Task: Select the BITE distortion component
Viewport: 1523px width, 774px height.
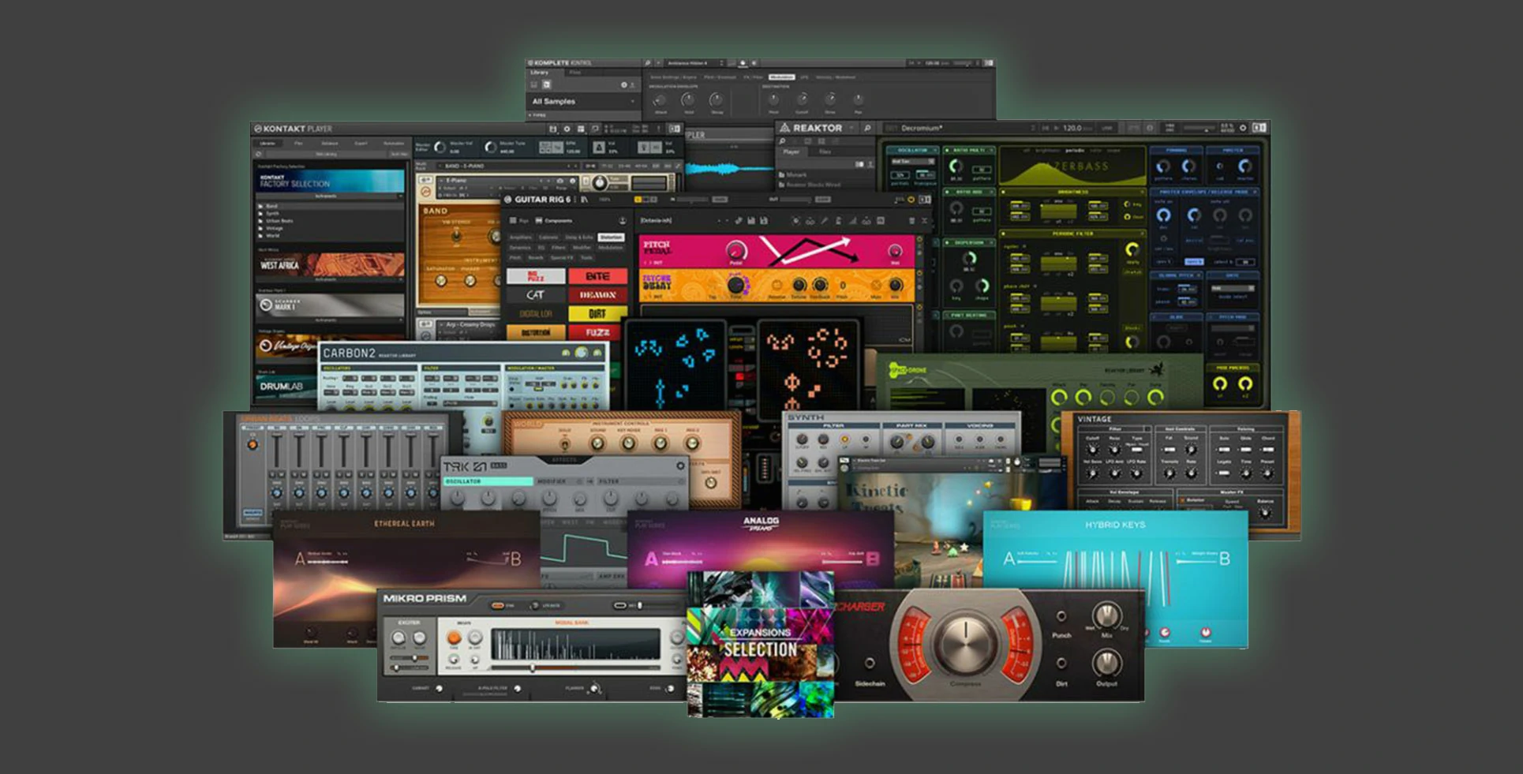Action: click(597, 276)
